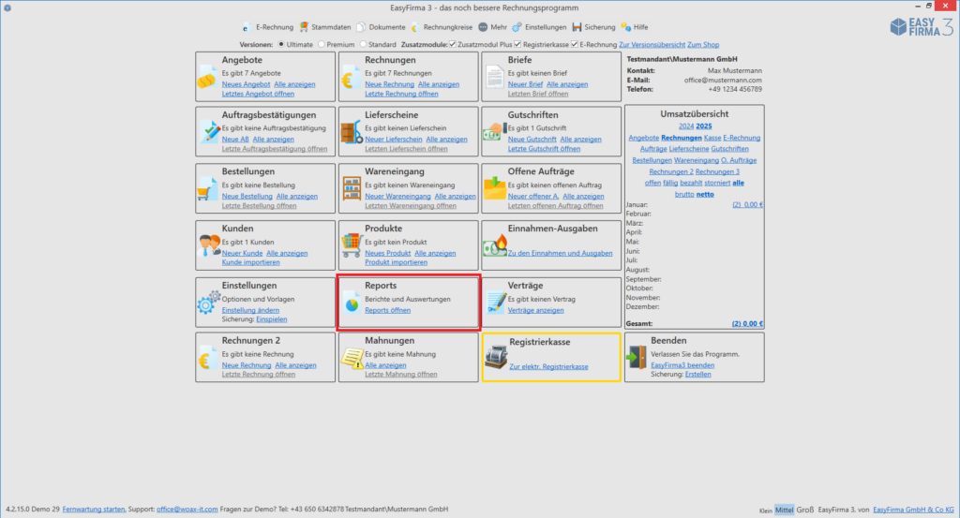The width and height of the screenshot is (960, 518).
Task: Open the Mehr menu
Action: (x=493, y=27)
